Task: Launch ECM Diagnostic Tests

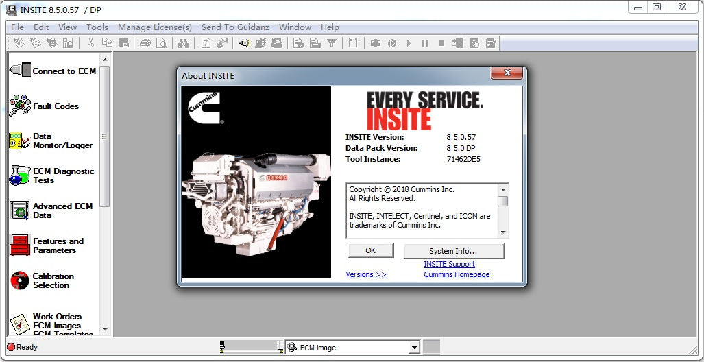Action: (51, 176)
